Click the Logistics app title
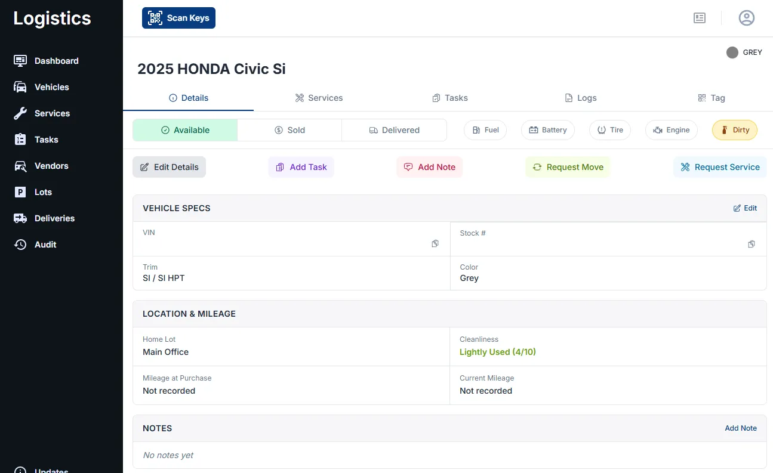Image resolution: width=773 pixels, height=473 pixels. [x=52, y=18]
